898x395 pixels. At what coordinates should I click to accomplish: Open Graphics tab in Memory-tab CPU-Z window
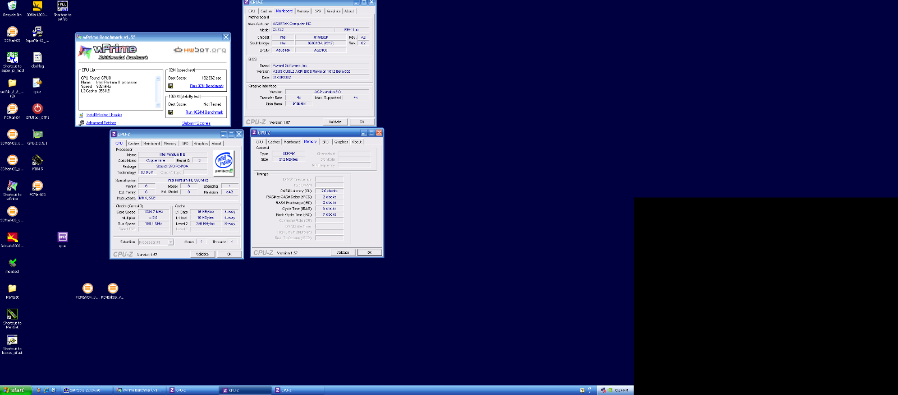[341, 142]
